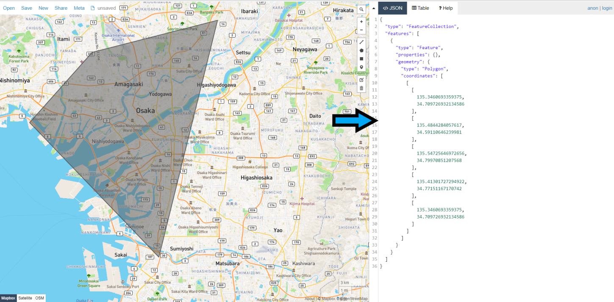
Task: Zoom out using the minus control
Action: (361, 29)
